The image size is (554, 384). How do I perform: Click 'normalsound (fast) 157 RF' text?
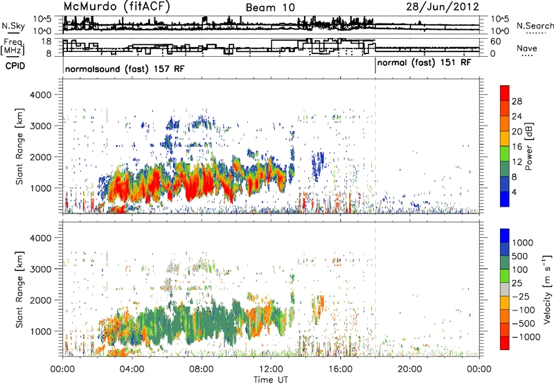point(125,69)
